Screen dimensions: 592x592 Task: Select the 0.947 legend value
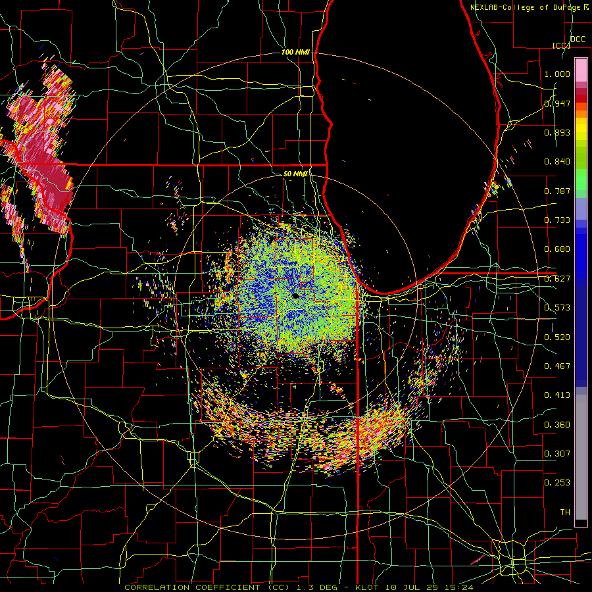coord(557,103)
